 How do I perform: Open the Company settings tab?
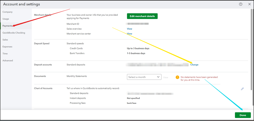pos(7,12)
